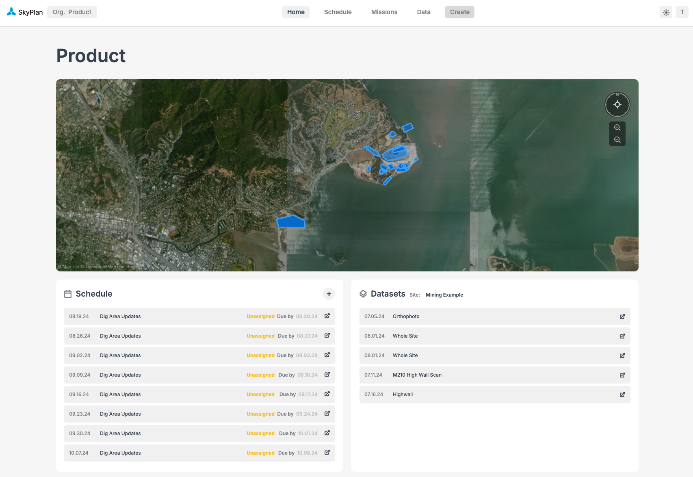This screenshot has height=477, width=693.
Task: Open external link for 08.19.24 Dig Area Updates
Action: [x=327, y=316]
